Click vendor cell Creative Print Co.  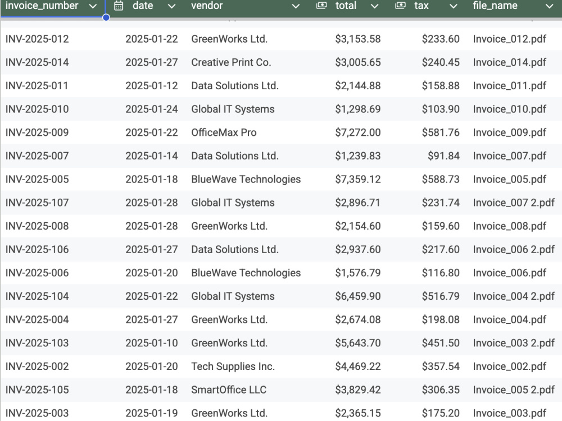click(x=231, y=62)
